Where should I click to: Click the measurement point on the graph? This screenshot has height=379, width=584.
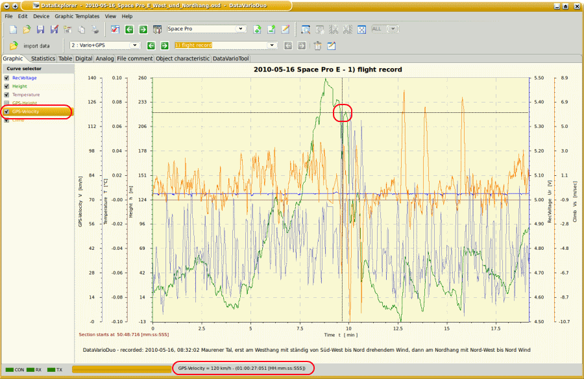(x=343, y=113)
